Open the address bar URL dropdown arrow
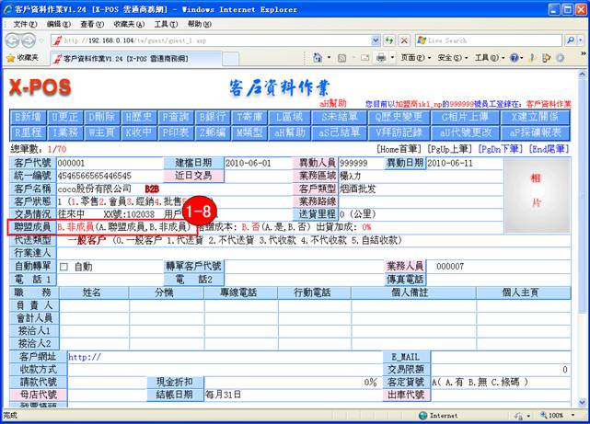The image size is (590, 424). [x=374, y=40]
